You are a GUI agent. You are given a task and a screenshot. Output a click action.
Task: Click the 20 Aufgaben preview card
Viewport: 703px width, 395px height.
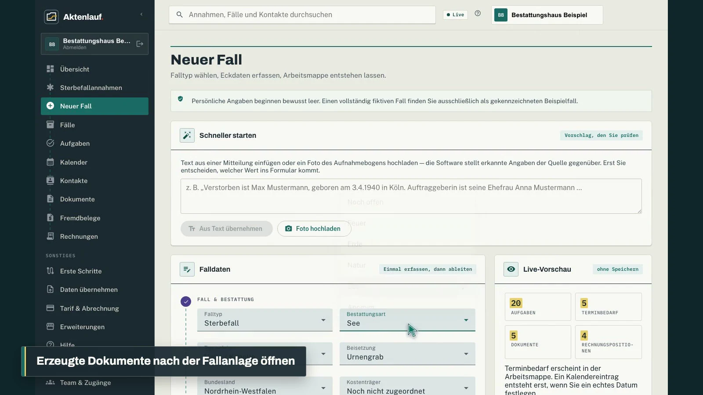click(x=538, y=307)
